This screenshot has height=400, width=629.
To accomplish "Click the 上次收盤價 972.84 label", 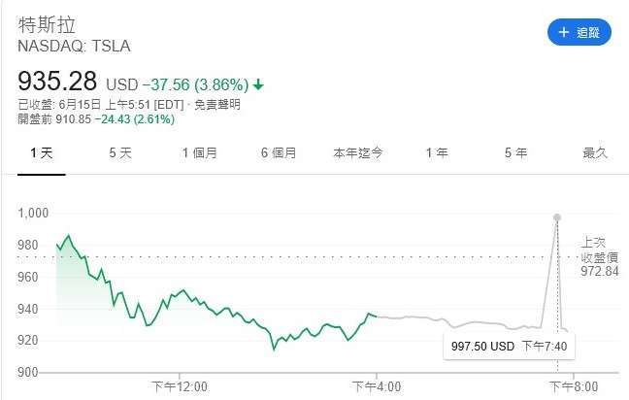I will pos(599,257).
